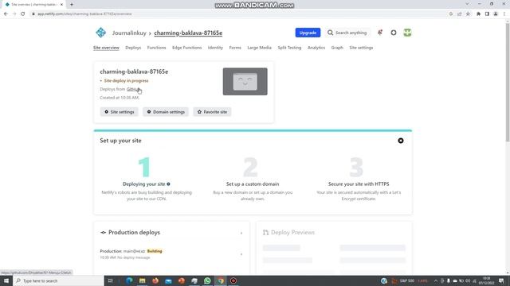The height and width of the screenshot is (286, 510).
Task: Open the Chrome extensions puzzle icon
Action: [x=478, y=14]
